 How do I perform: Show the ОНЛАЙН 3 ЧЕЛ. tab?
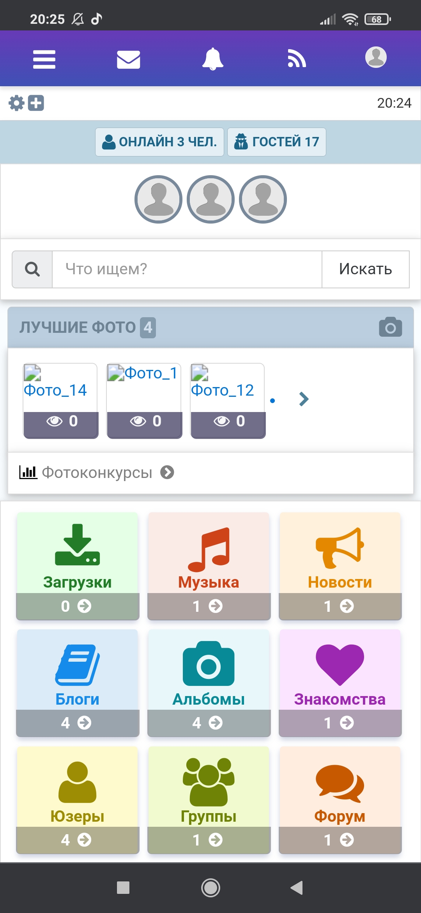click(x=159, y=142)
